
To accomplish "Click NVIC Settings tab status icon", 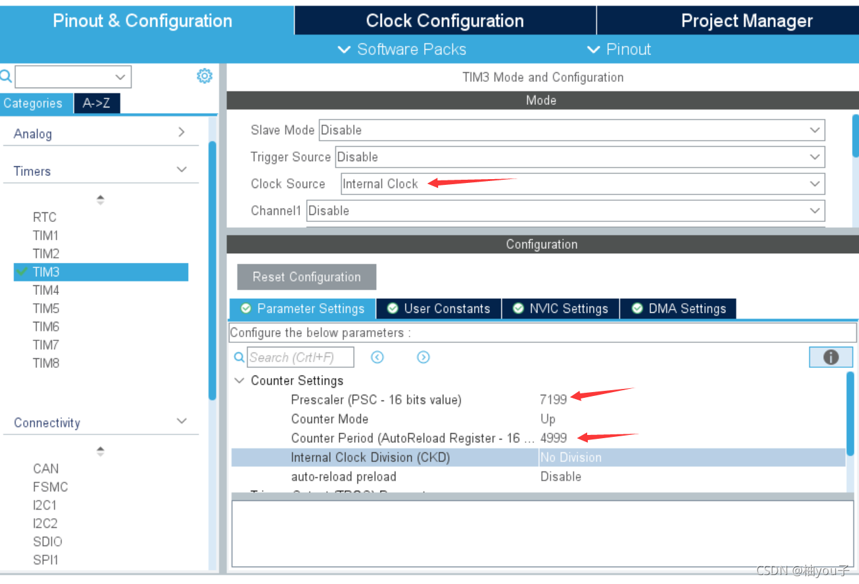I will point(518,309).
